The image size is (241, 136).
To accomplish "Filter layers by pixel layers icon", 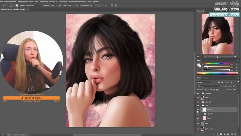I will [x=219, y=82].
